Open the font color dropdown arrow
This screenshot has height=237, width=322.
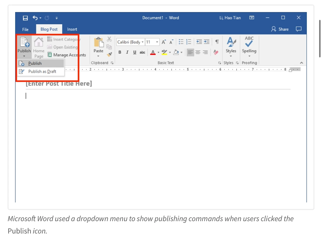(x=158, y=53)
